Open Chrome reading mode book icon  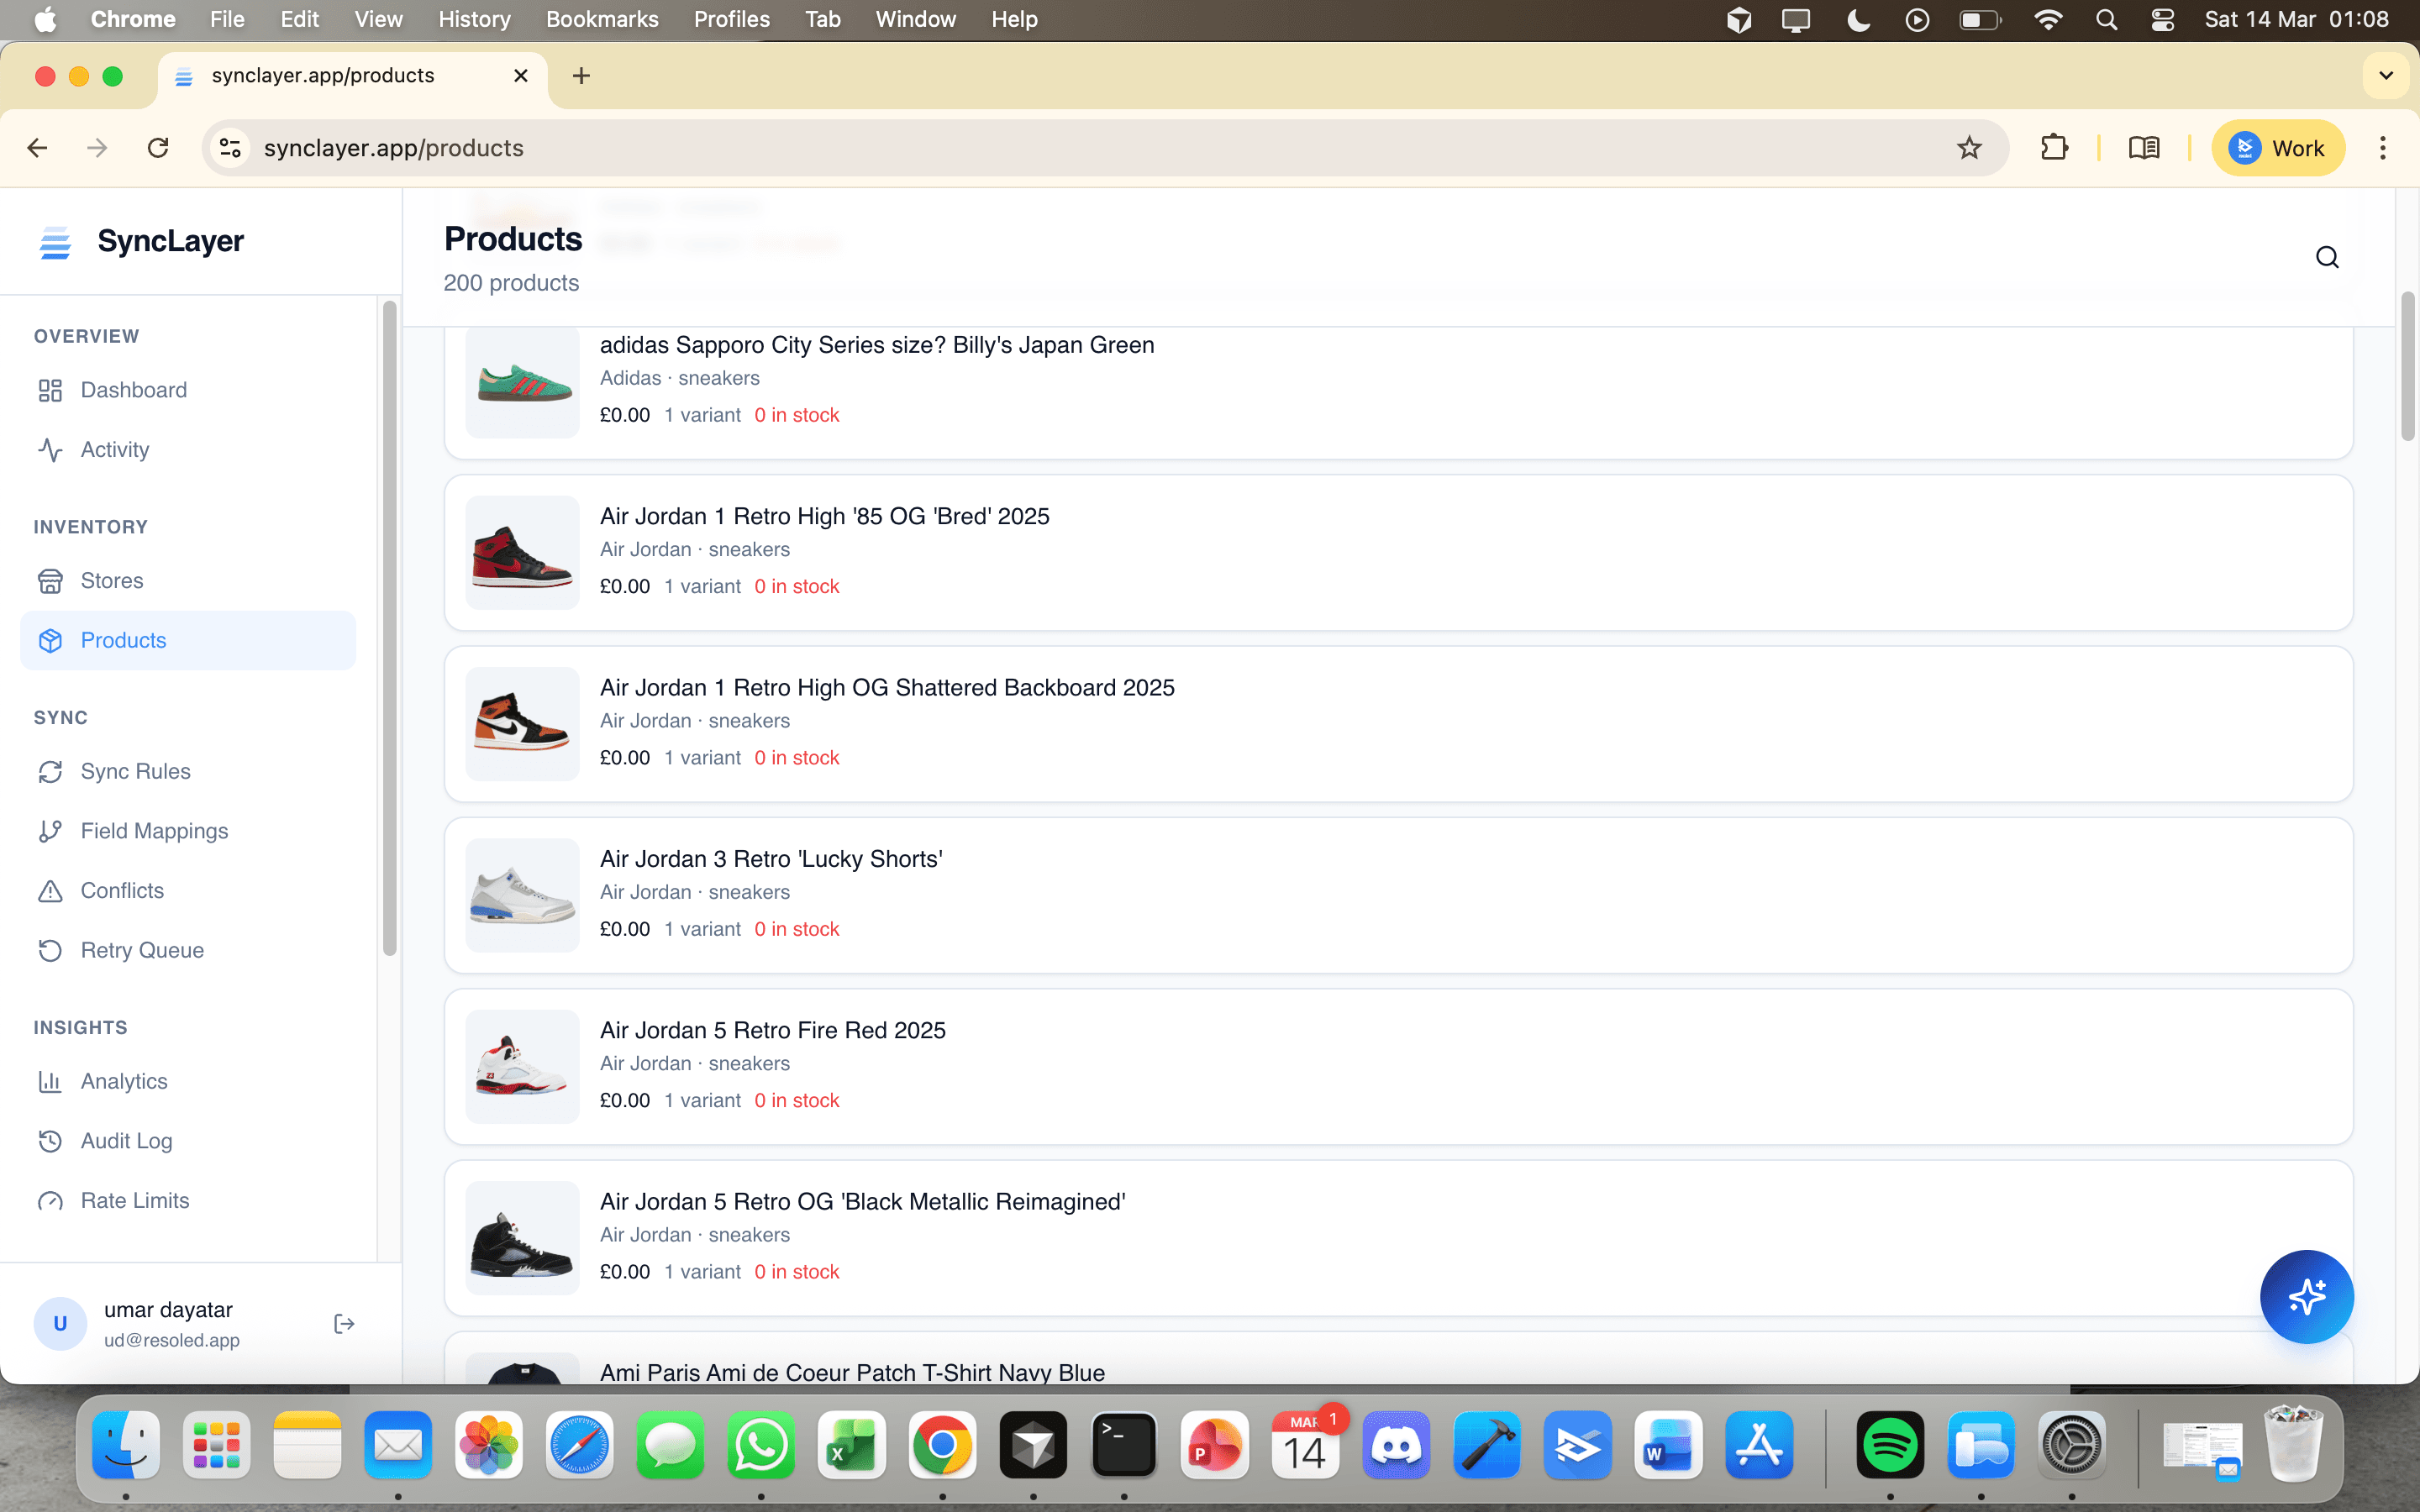(2144, 148)
